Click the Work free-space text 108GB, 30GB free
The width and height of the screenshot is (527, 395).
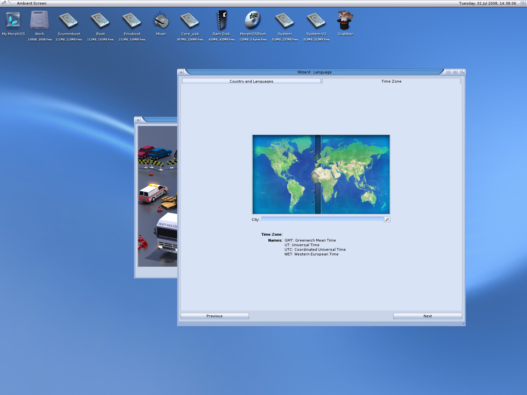[x=40, y=39]
